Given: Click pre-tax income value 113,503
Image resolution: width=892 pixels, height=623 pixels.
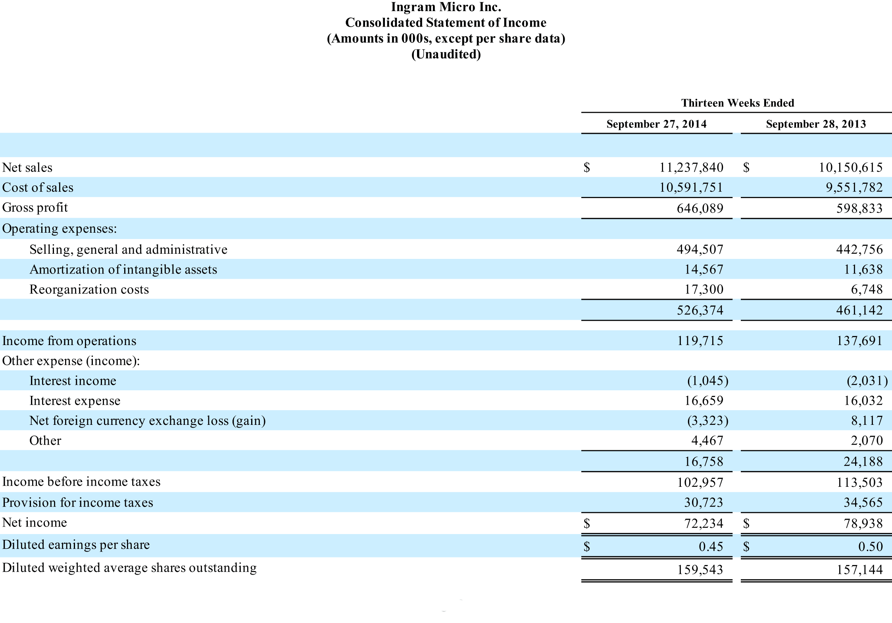Looking at the screenshot, I should pos(860,482).
